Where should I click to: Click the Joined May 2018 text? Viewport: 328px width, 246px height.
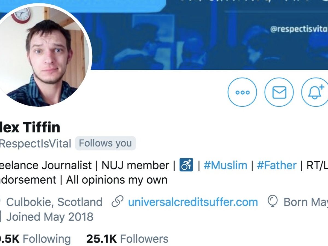[49, 217]
